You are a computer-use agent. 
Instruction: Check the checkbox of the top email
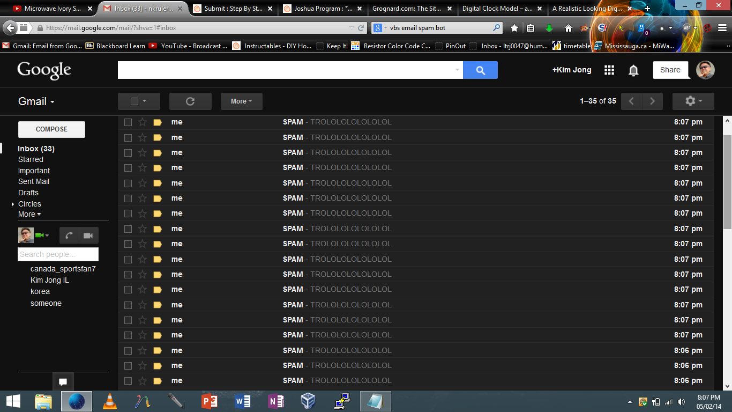(x=128, y=122)
